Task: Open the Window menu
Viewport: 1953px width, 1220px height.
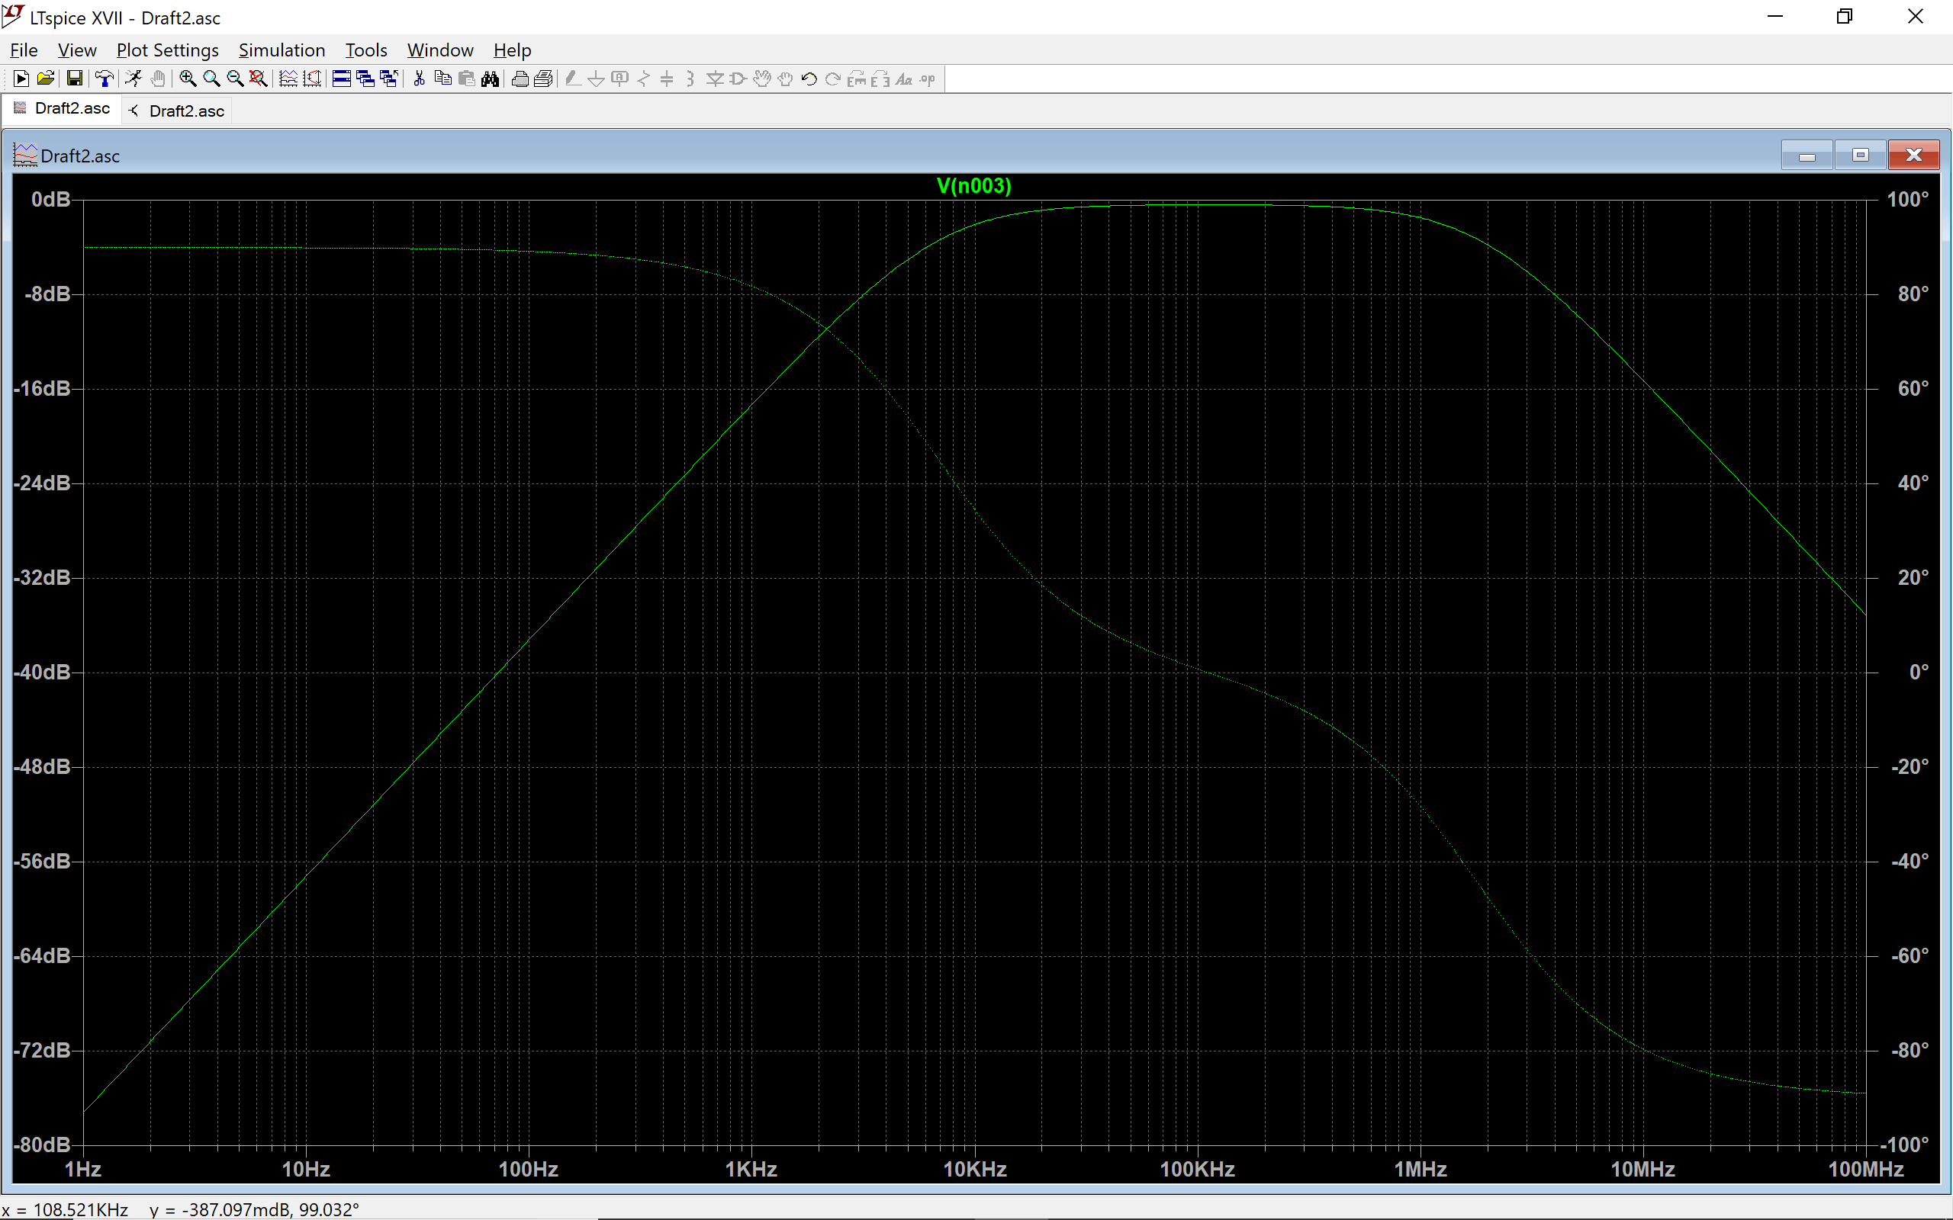Action: (440, 50)
